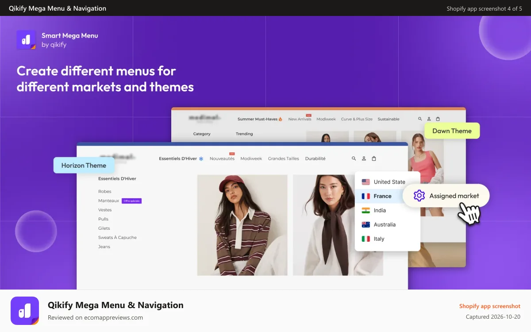Screen dimensions: 531x332
Task: Click 'Shopify app screenshot' footer text
Action: (x=490, y=306)
